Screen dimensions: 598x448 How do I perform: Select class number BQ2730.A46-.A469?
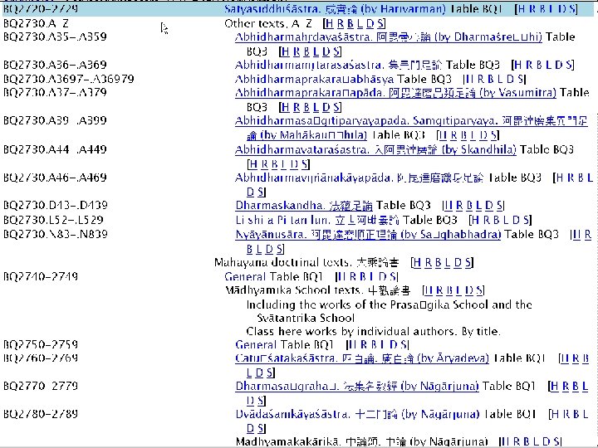pyautogui.click(x=55, y=178)
